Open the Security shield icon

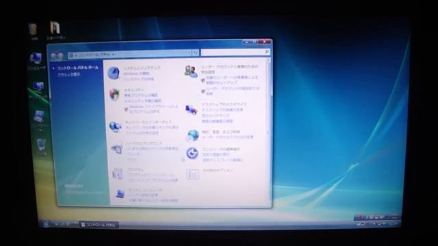click(x=114, y=95)
